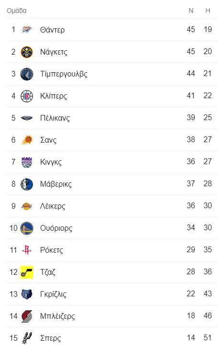Click the Clippers team logo
Screen dimensions: 218x348
click(27, 96)
